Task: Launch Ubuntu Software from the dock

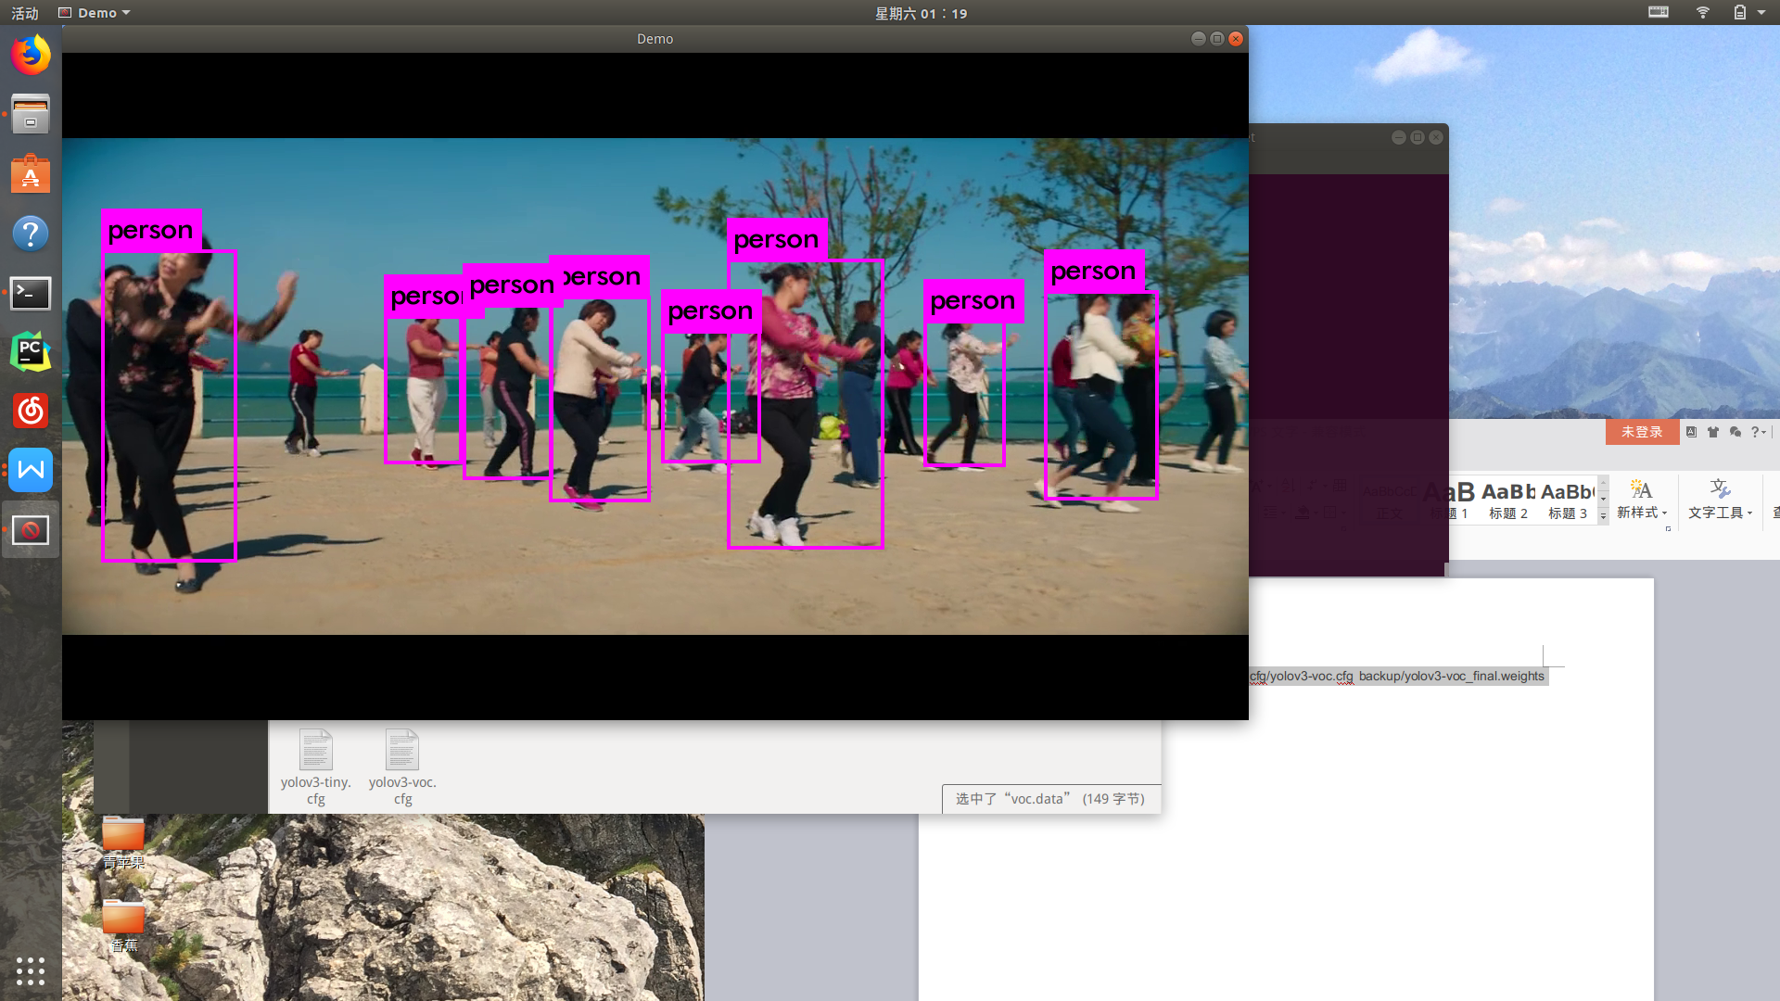Action: click(31, 174)
